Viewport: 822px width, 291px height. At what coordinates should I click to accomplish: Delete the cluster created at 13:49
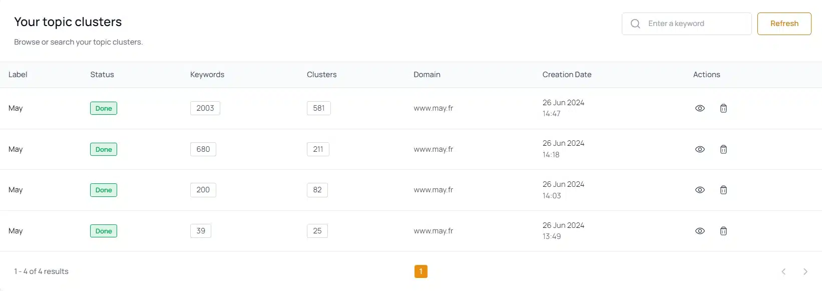pyautogui.click(x=723, y=231)
